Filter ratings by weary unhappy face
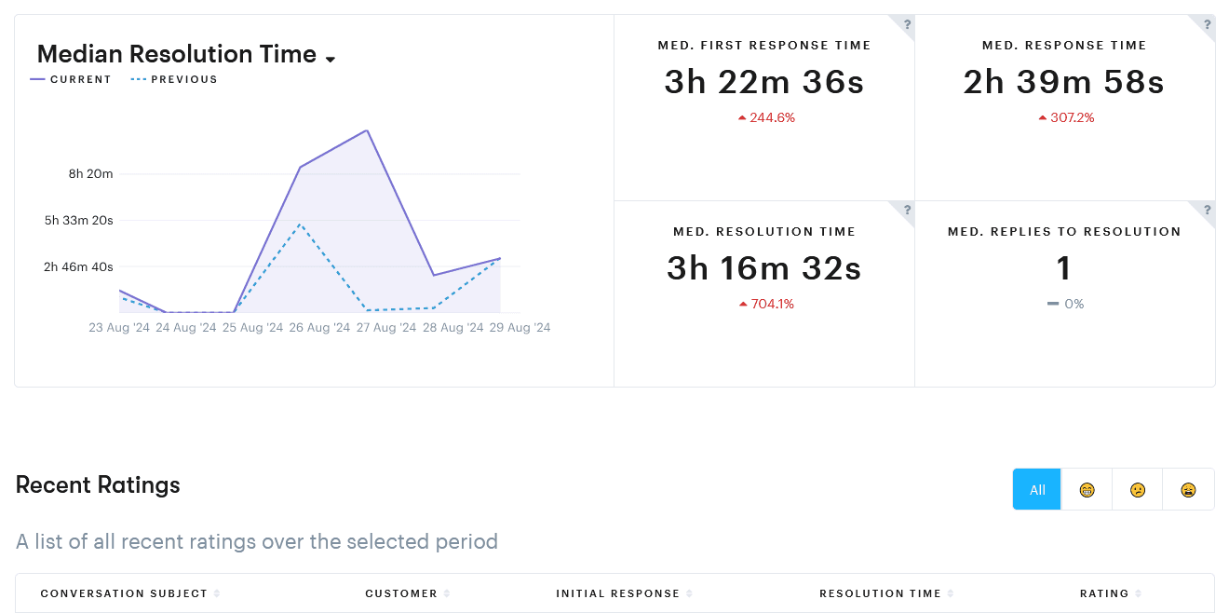 click(1188, 490)
